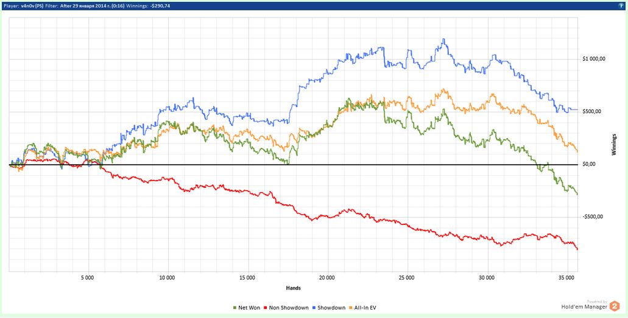This screenshot has width=628, height=318.
Task: Click the -$500,00 axis label
Action: [x=594, y=217]
